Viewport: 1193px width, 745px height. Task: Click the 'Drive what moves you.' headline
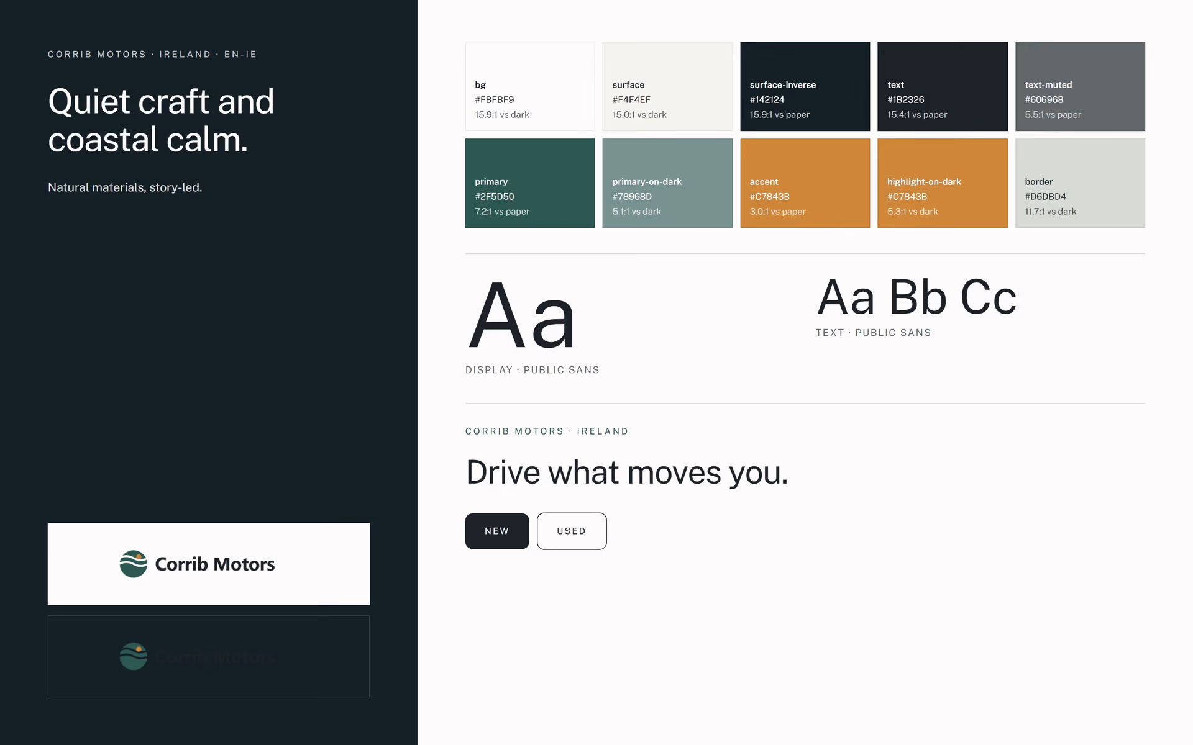pos(627,472)
